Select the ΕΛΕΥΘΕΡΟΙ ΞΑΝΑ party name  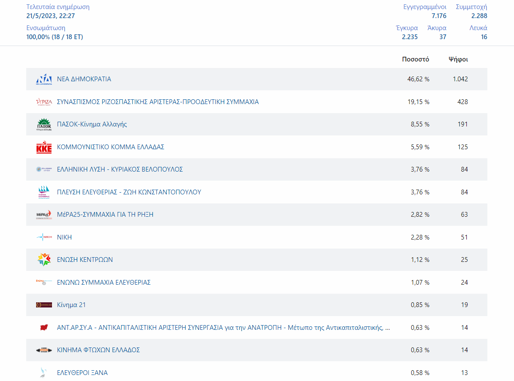pos(82,373)
